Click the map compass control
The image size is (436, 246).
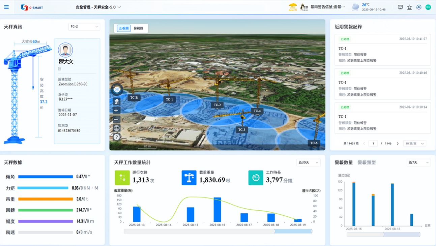(x=117, y=89)
